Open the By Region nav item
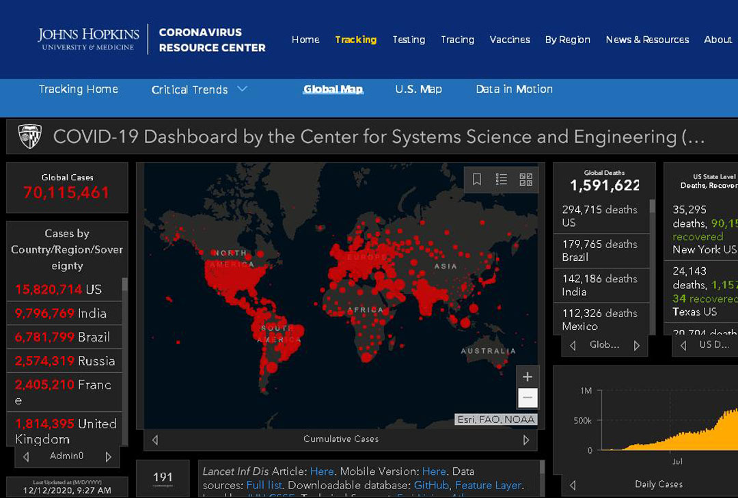This screenshot has height=498, width=738. click(568, 40)
